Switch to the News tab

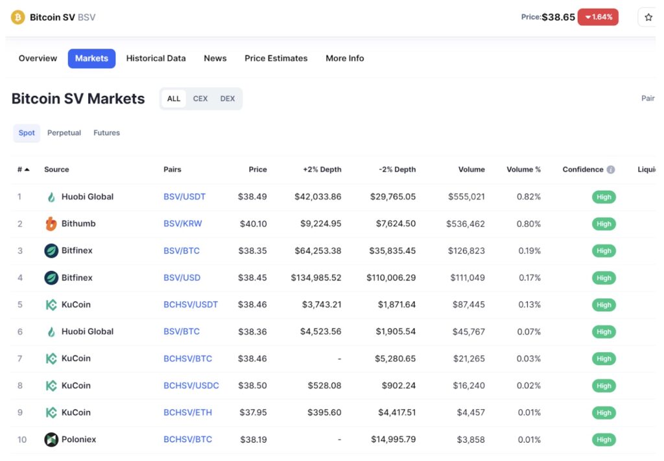215,58
